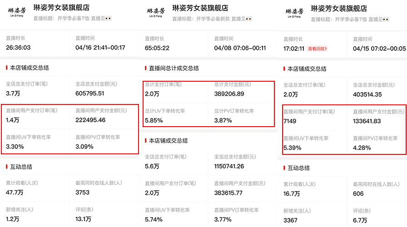This screenshot has height=227, width=407.
Task: Select total PV conversion rate 3.87%
Action: [x=223, y=121]
